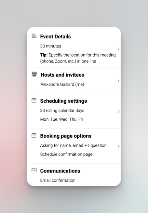Open Booking page options chevron arrow

click(118, 146)
